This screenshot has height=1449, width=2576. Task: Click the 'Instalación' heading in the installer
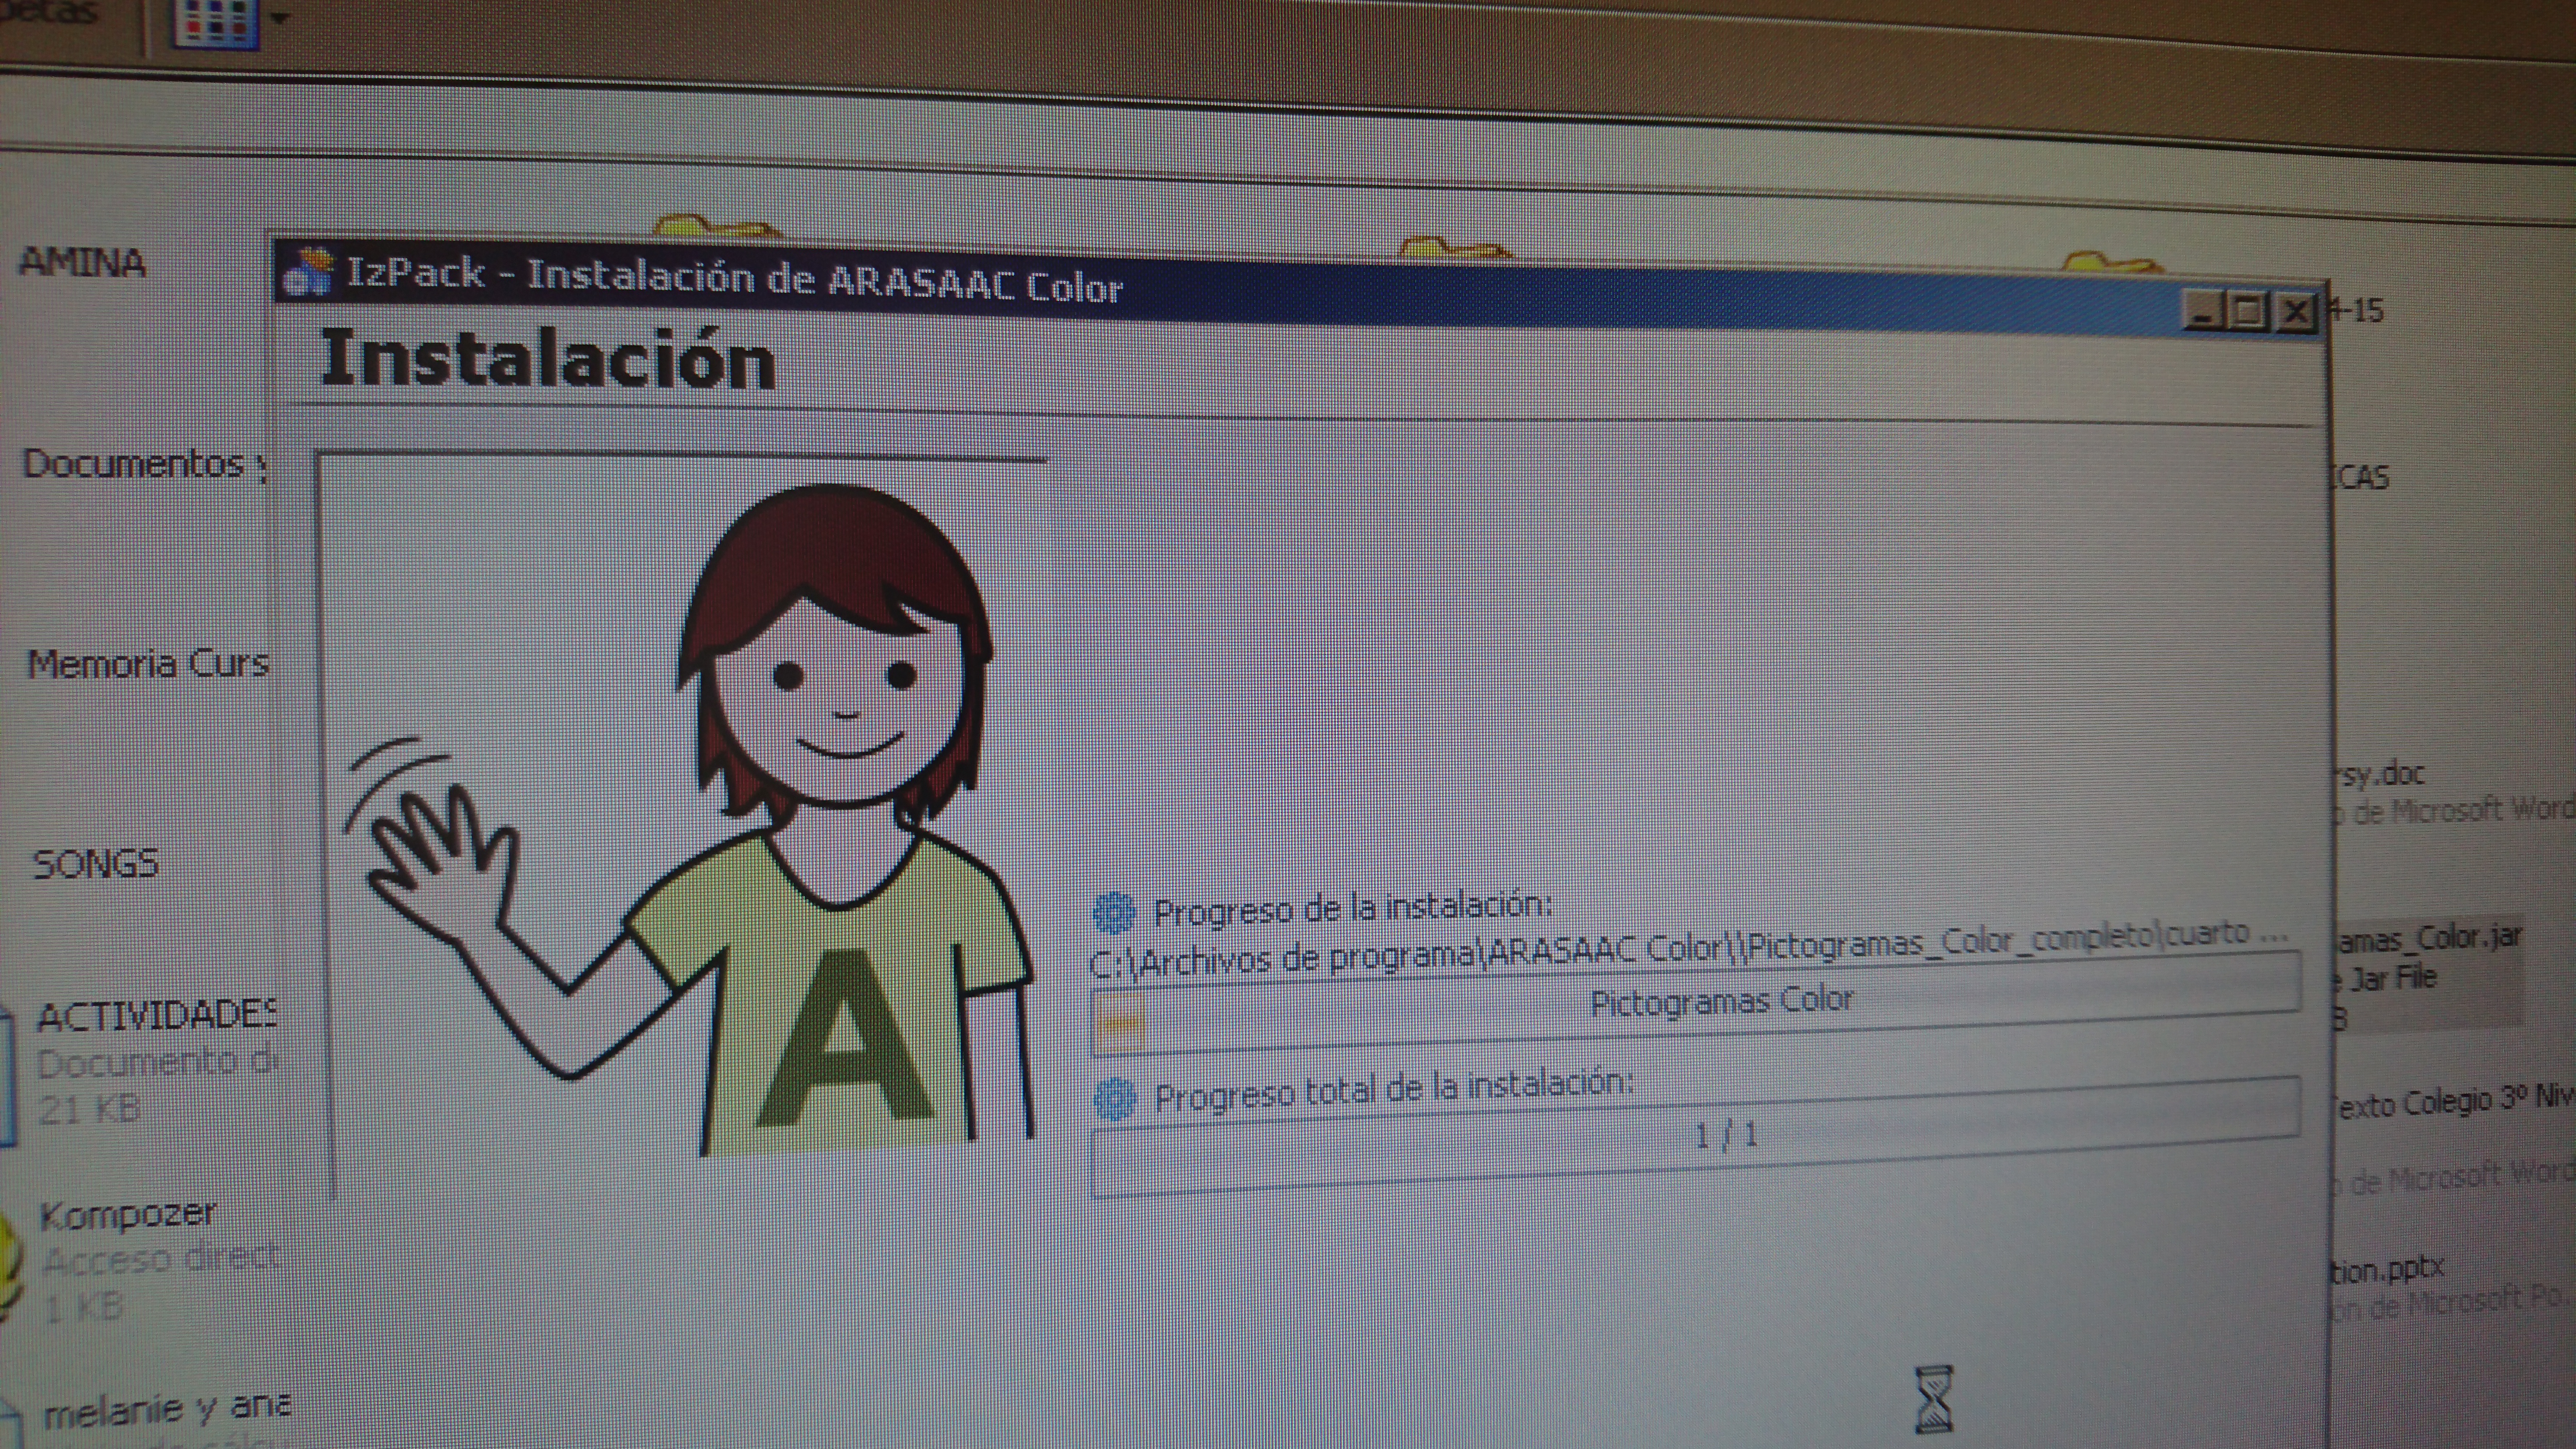548,358
